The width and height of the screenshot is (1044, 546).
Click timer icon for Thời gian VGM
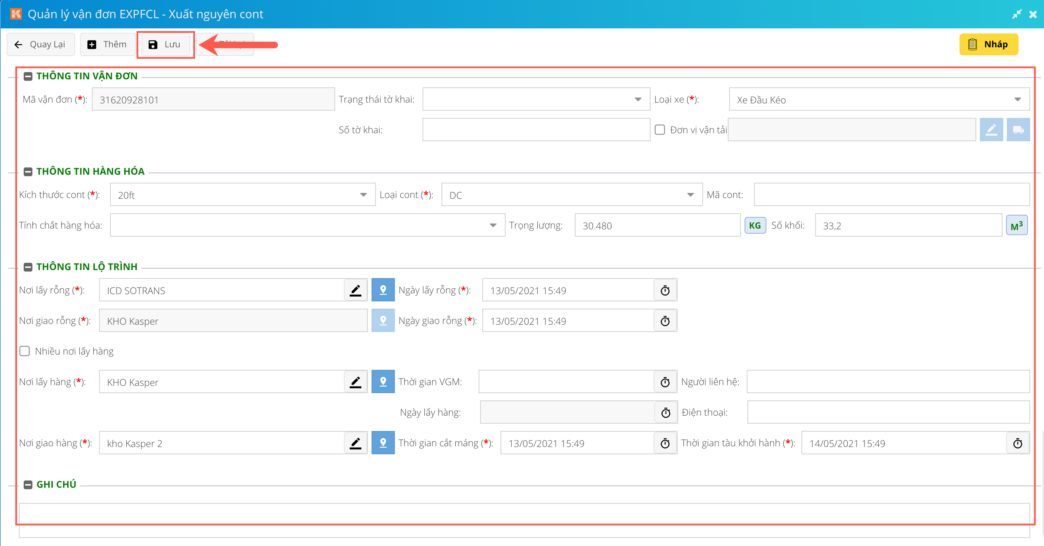(x=665, y=381)
